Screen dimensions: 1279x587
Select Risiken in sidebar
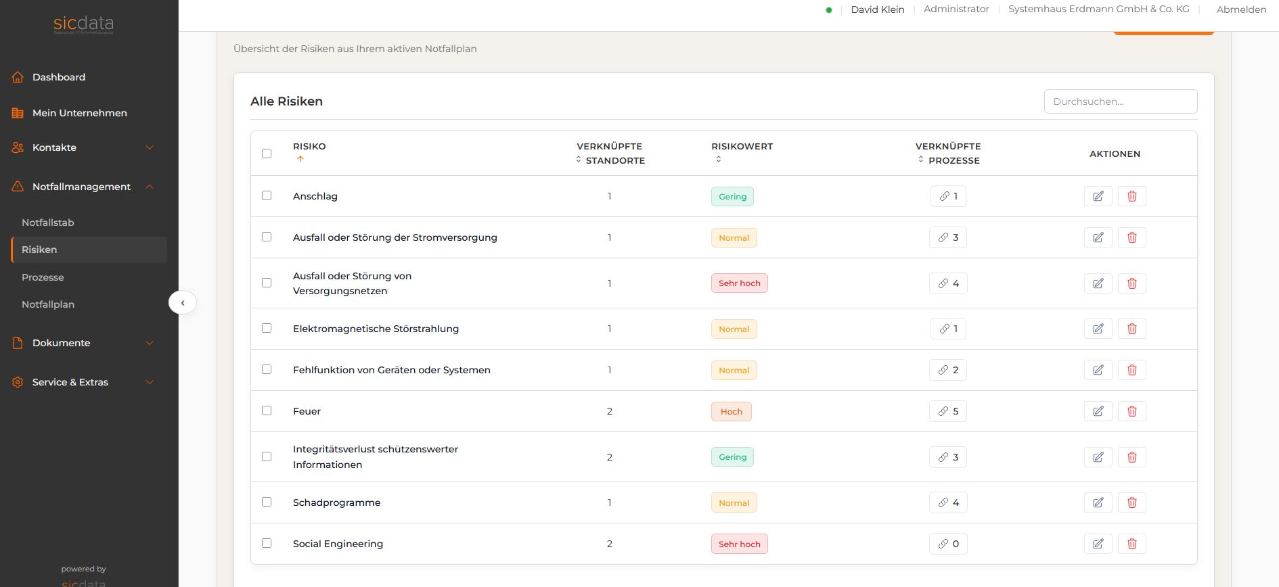tap(89, 250)
